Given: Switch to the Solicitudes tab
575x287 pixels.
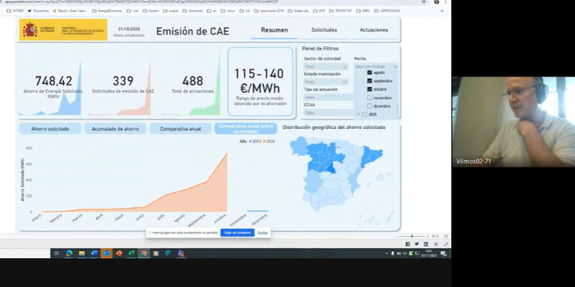Looking at the screenshot, I should click(x=324, y=30).
